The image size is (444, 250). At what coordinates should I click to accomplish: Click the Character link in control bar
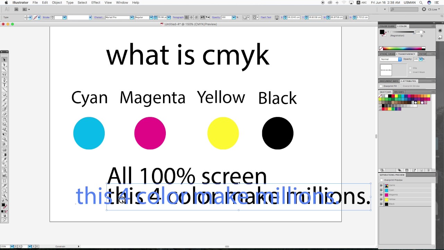tap(99, 17)
